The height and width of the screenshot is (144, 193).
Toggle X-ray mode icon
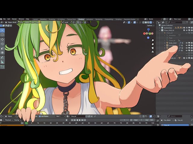pos(140,22)
